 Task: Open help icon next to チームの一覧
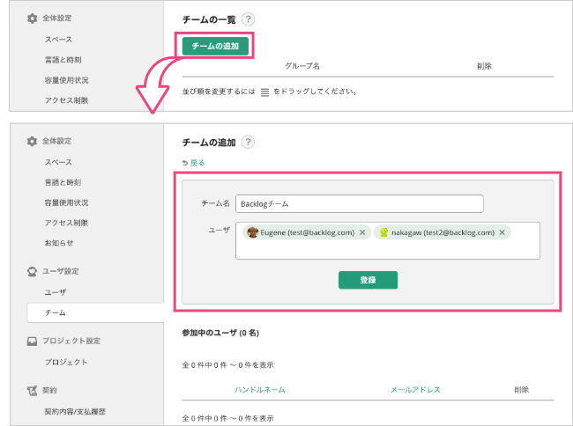pos(248,19)
